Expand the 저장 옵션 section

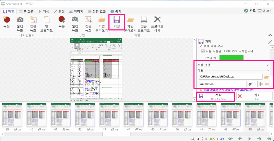tap(267, 65)
